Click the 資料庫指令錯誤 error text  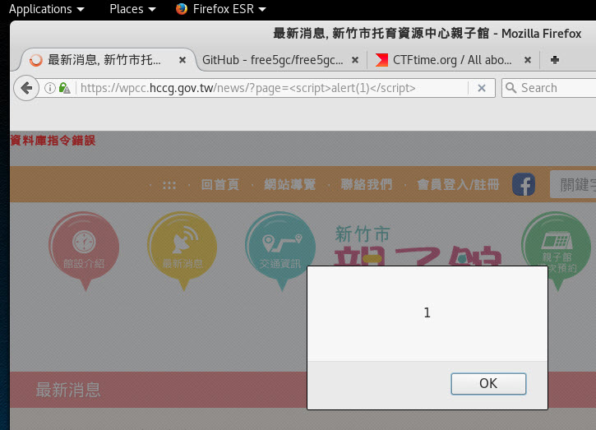53,141
